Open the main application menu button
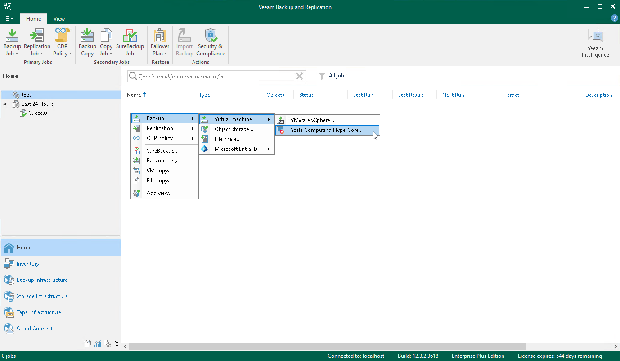The height and width of the screenshot is (361, 620). (x=9, y=18)
